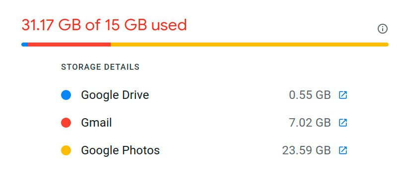Click the storage info icon
This screenshot has width=402, height=183.
(383, 29)
